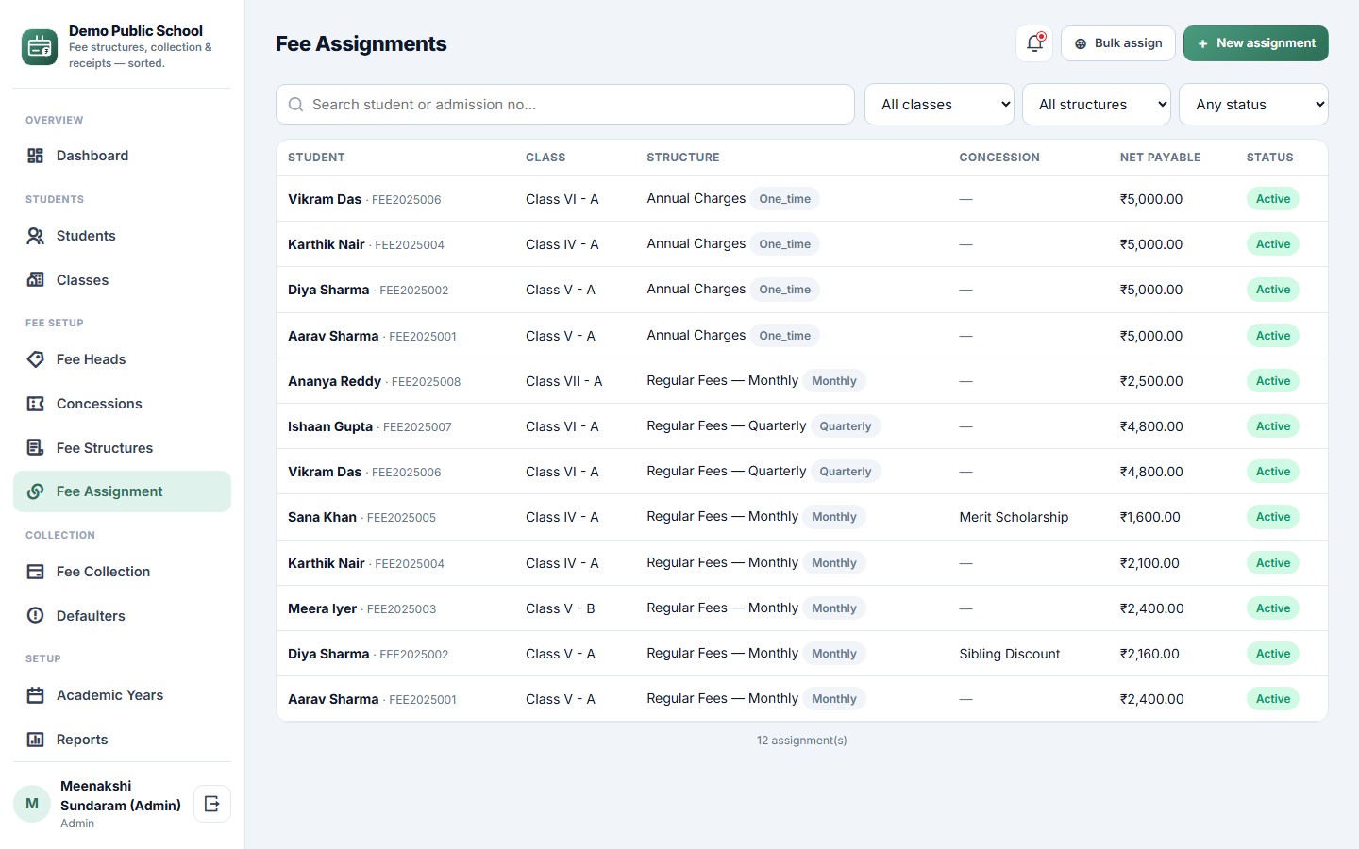Click the New assignment button
The image size is (1359, 849).
pyautogui.click(x=1255, y=43)
